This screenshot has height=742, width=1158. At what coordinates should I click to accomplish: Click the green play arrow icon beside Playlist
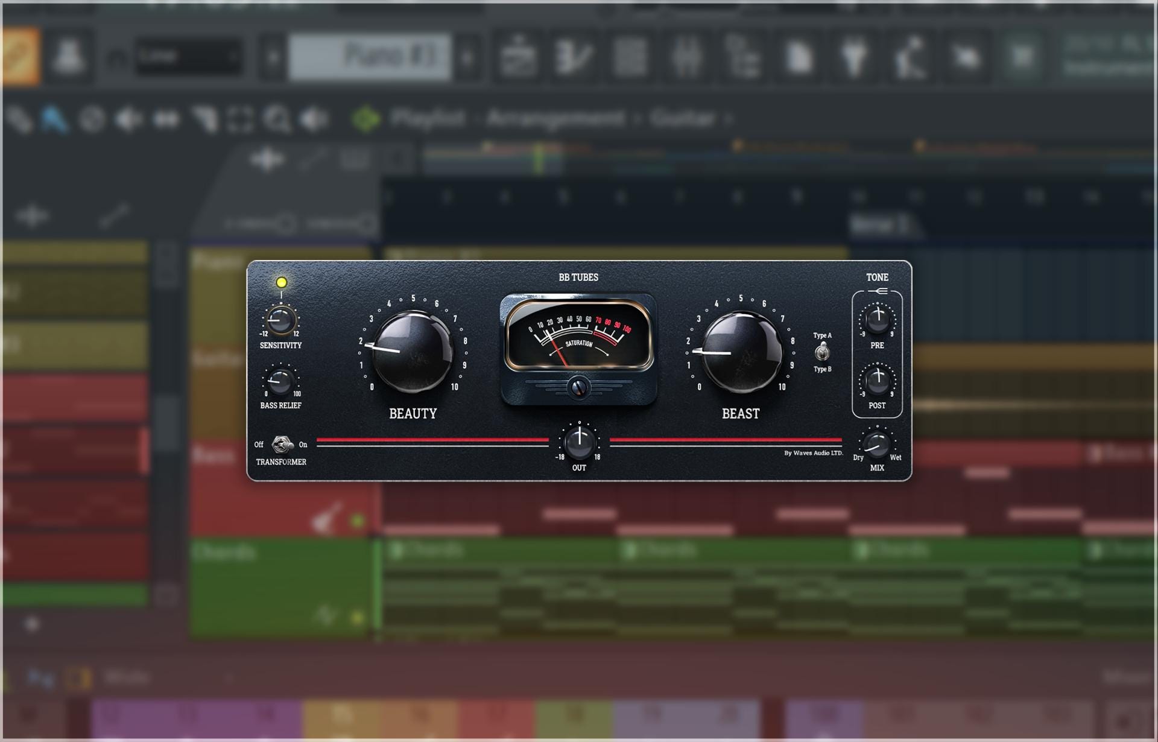coord(366,119)
